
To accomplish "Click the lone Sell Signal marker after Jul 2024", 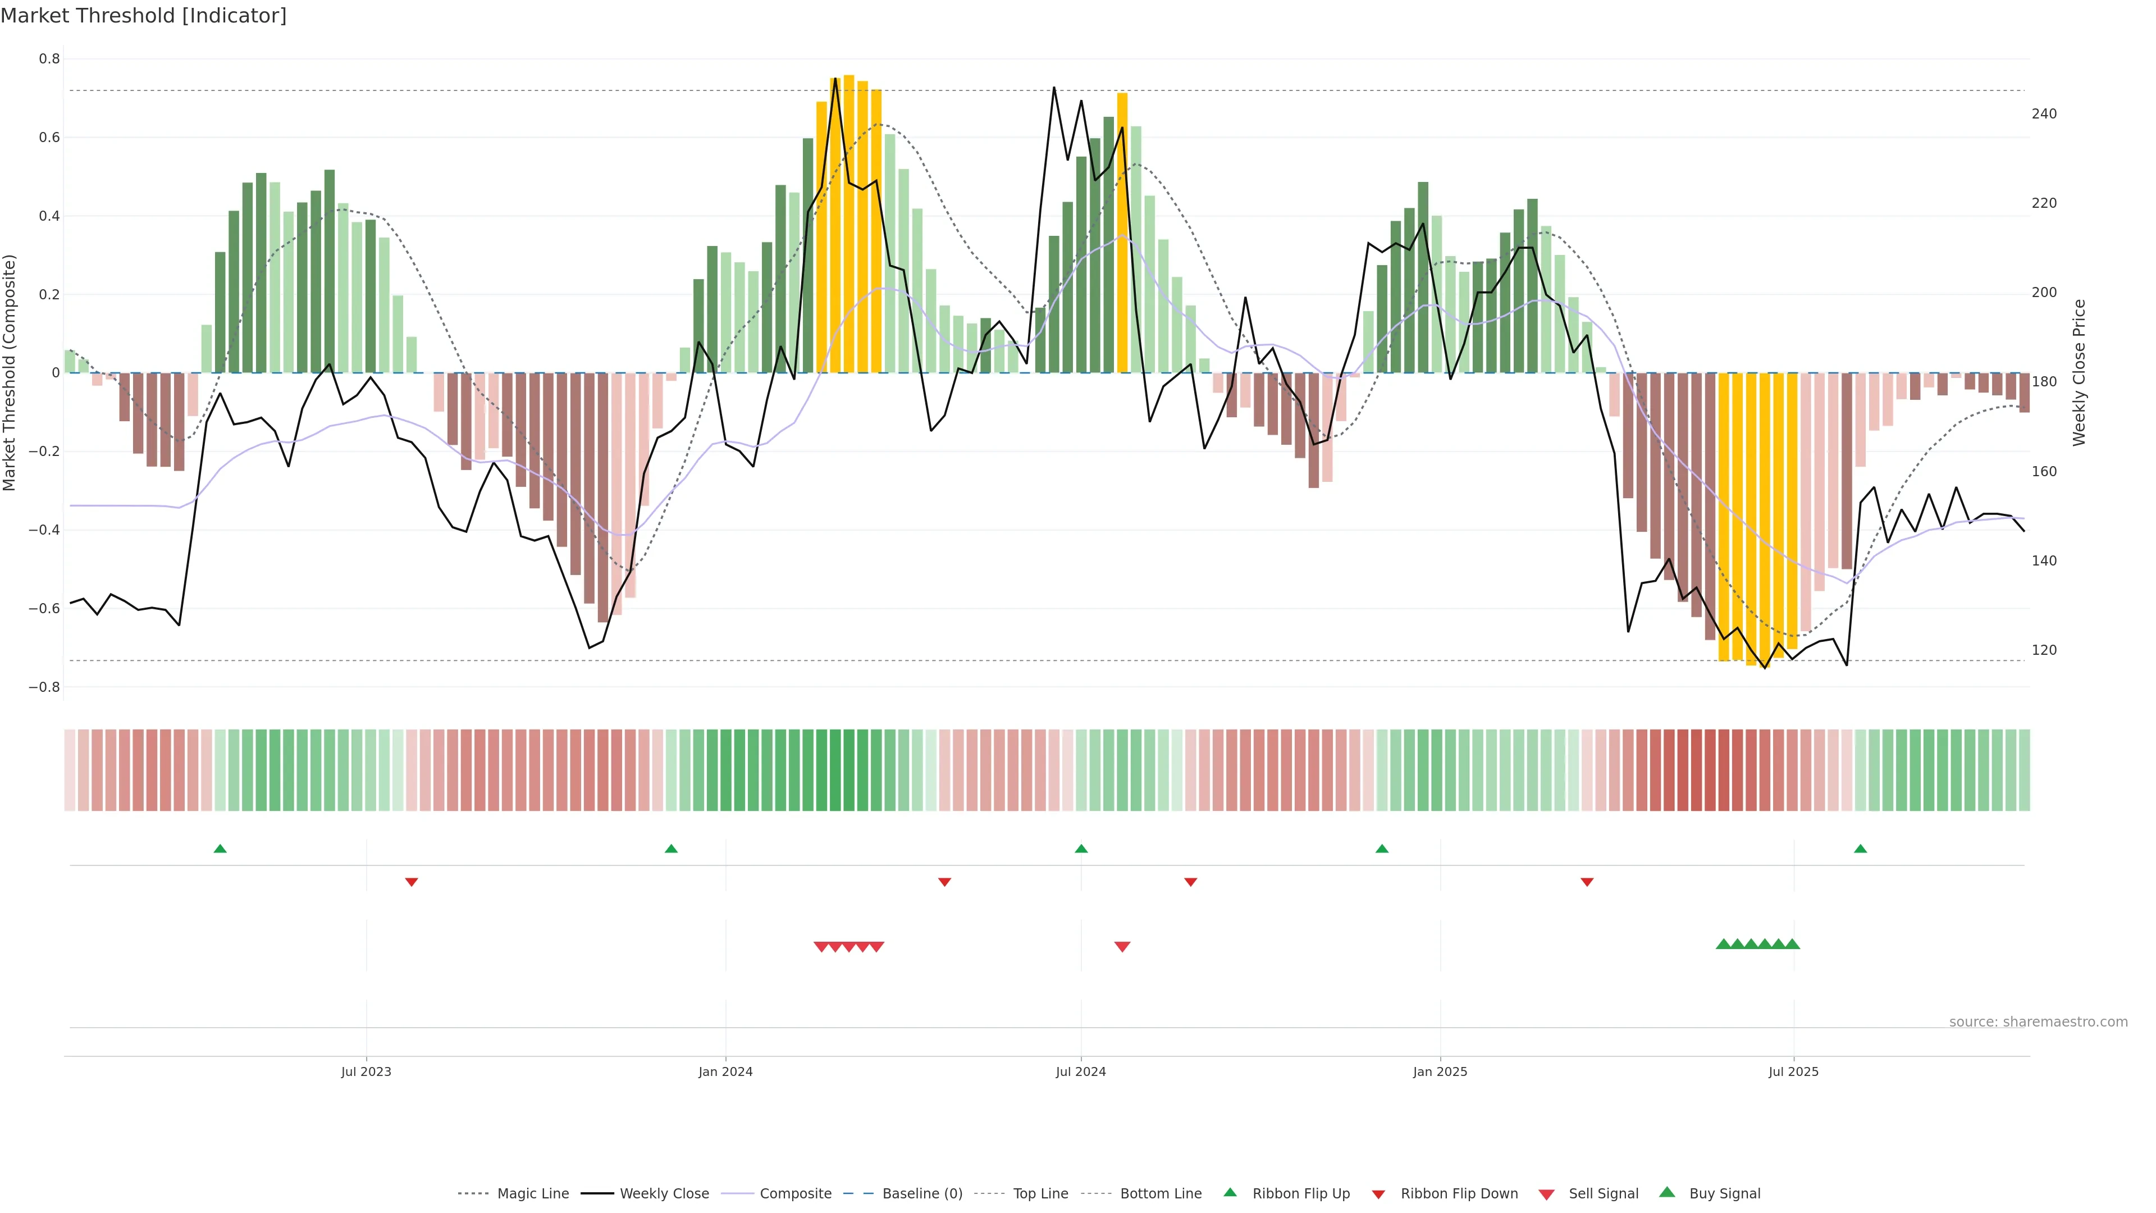I will pos(1122,947).
